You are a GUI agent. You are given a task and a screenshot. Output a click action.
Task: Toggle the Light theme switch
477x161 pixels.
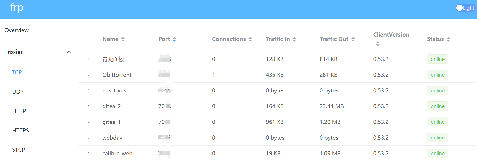click(x=465, y=8)
